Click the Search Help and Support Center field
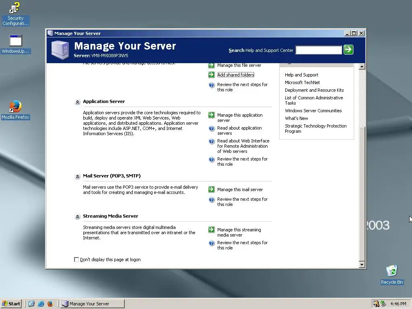 tap(319, 50)
